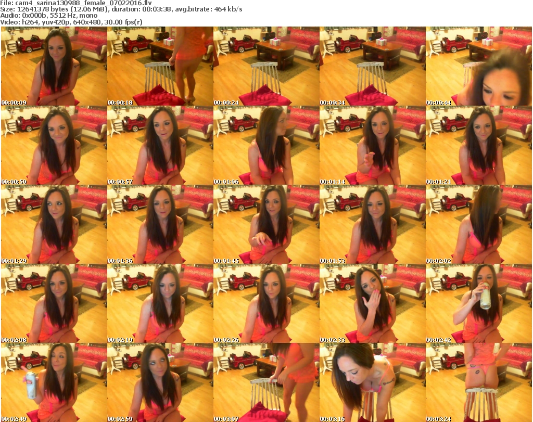Open the thumbnail stamped 00:03:16
The height and width of the screenshot is (422, 533).
[373, 382]
